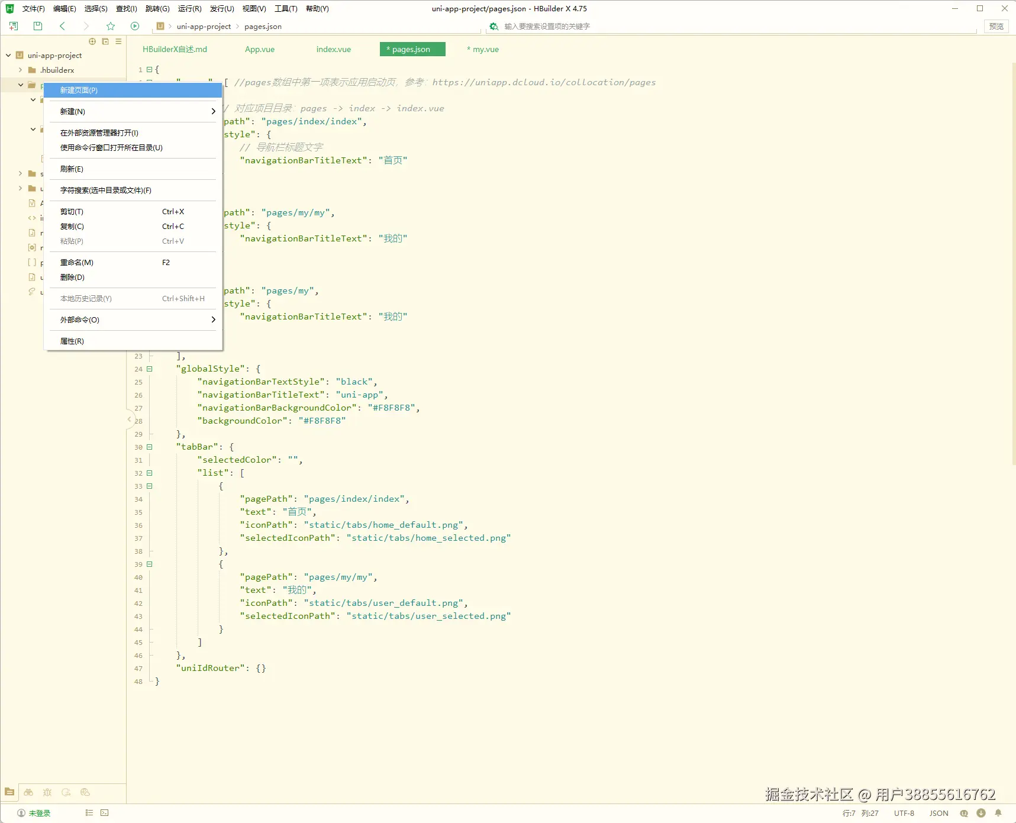Screen dimensions: 1016x823
Task: Open the project manager folder icon at bottom
Action: point(9,792)
